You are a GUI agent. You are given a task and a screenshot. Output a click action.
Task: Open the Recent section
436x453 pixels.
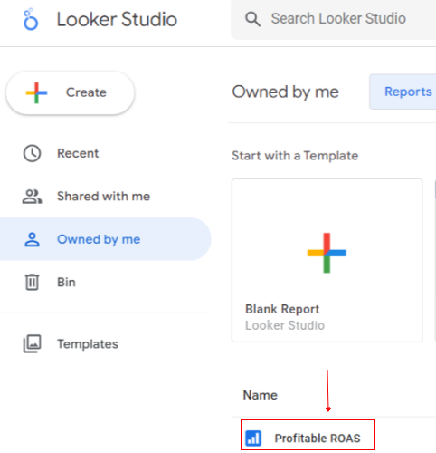[106, 153]
